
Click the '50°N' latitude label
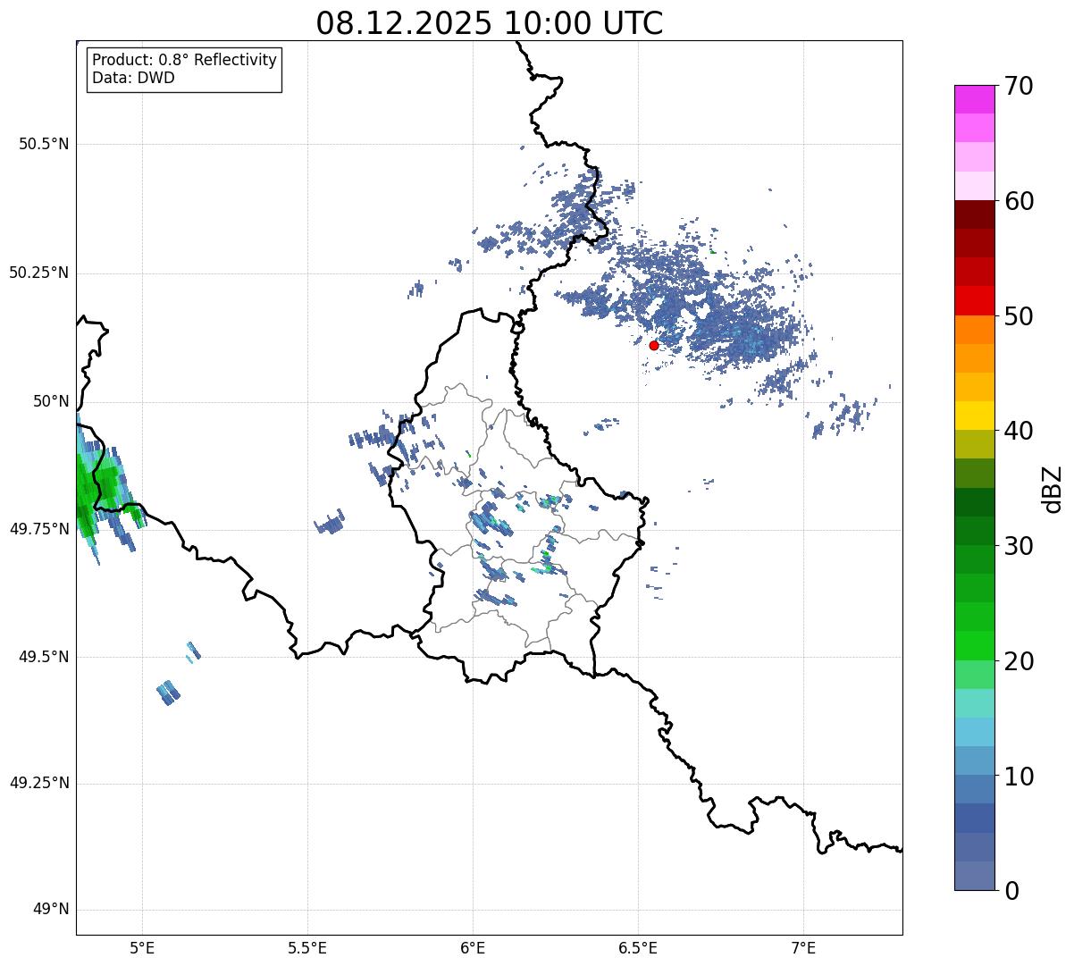(x=51, y=401)
